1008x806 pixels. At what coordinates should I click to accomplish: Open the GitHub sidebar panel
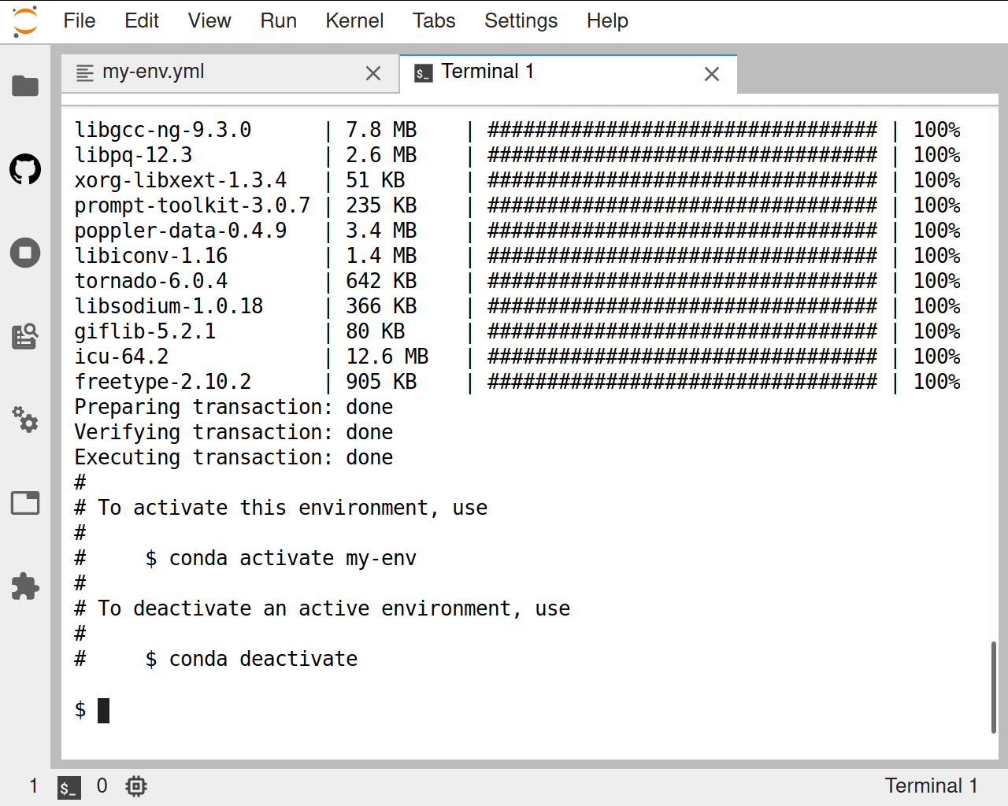(x=25, y=169)
